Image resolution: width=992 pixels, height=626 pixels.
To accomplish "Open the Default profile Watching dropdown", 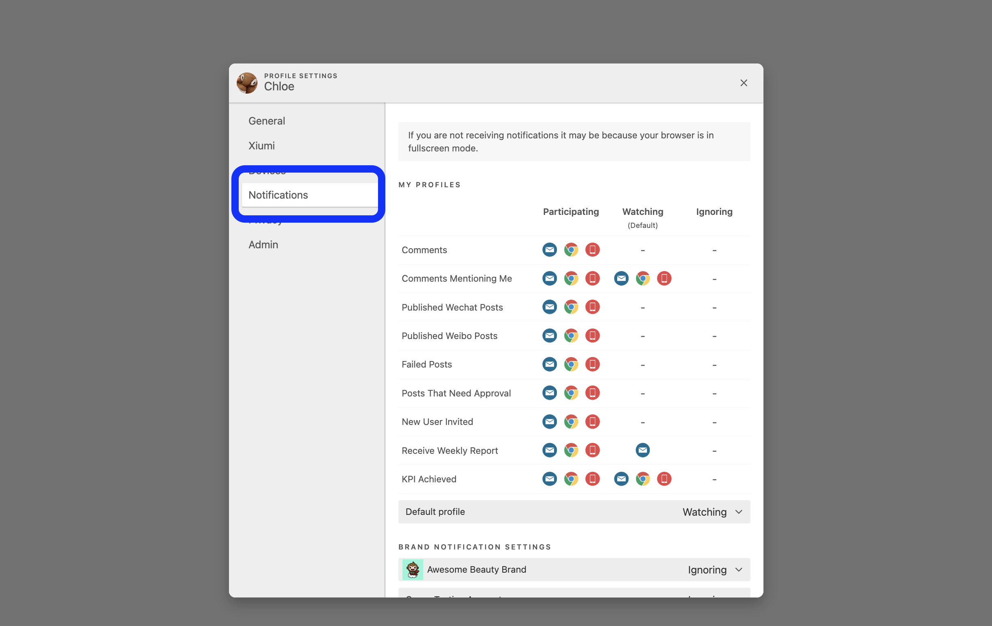I will [x=713, y=512].
